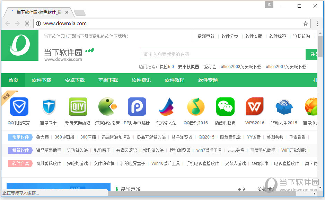Click the site search input box

coord(222,54)
